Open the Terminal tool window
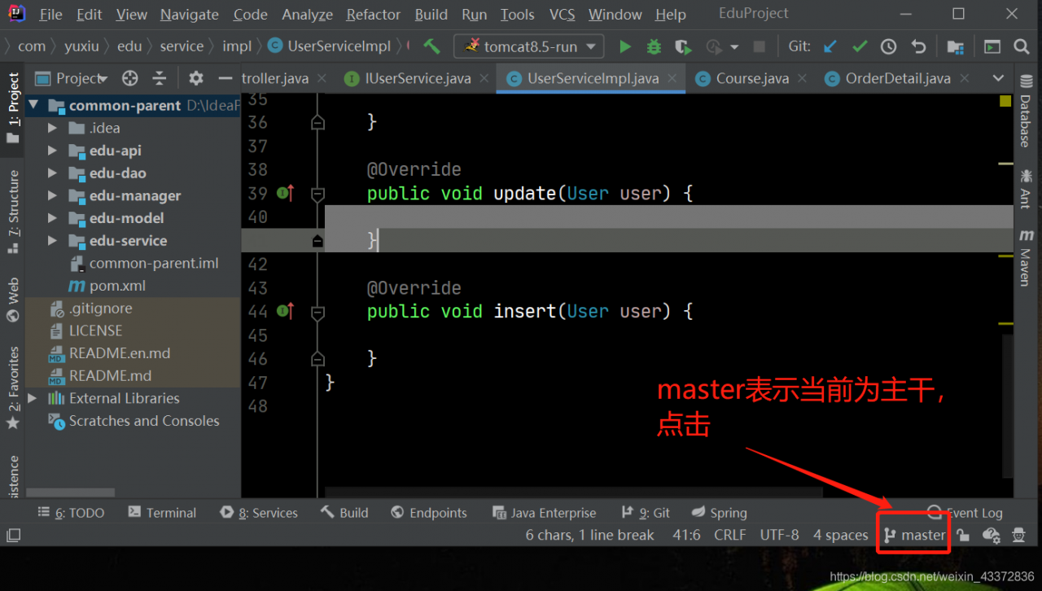This screenshot has width=1042, height=591. point(162,513)
